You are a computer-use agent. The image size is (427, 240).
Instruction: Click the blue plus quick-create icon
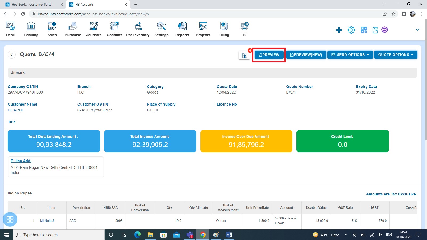[x=339, y=30]
